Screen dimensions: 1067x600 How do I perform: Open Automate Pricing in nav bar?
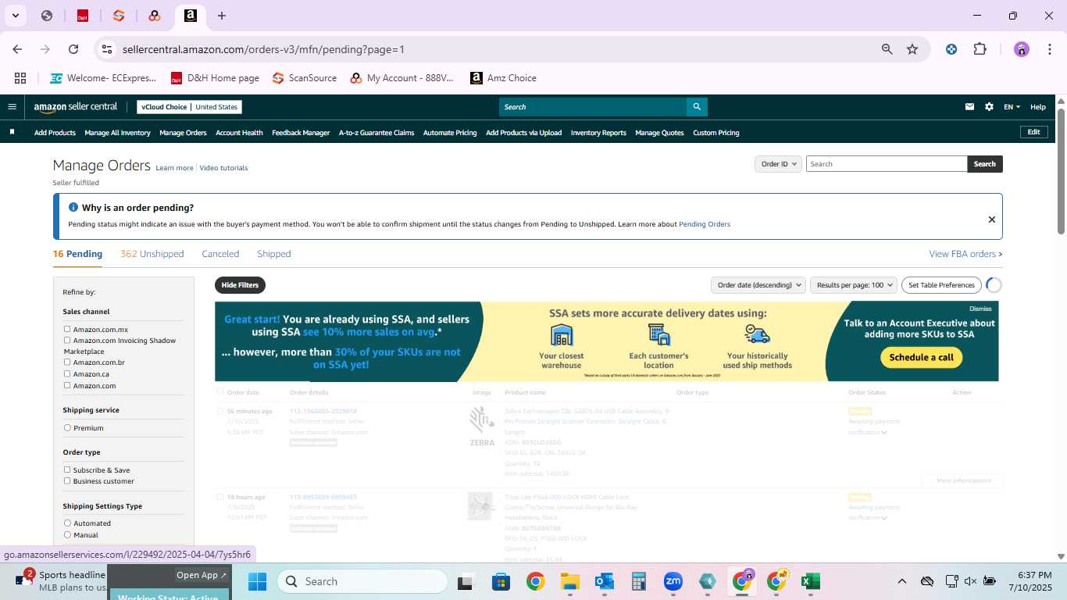pyautogui.click(x=450, y=133)
